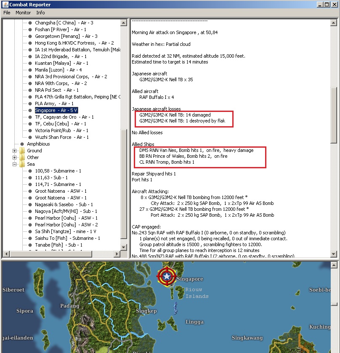This screenshot has width=340, height=353.
Task: Select Nagoya [Acft/MV/HI] - Sub - 1
Action: (66, 211)
